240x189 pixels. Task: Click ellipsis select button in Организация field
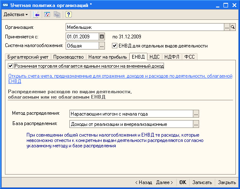227,27
